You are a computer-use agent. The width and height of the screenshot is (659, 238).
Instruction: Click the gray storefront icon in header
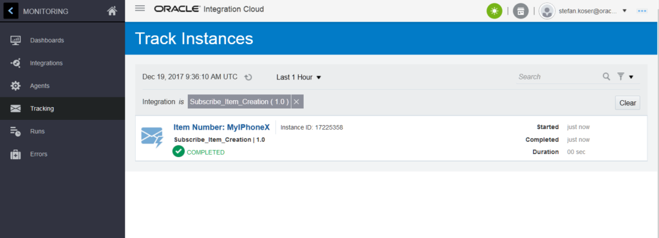tap(521, 12)
